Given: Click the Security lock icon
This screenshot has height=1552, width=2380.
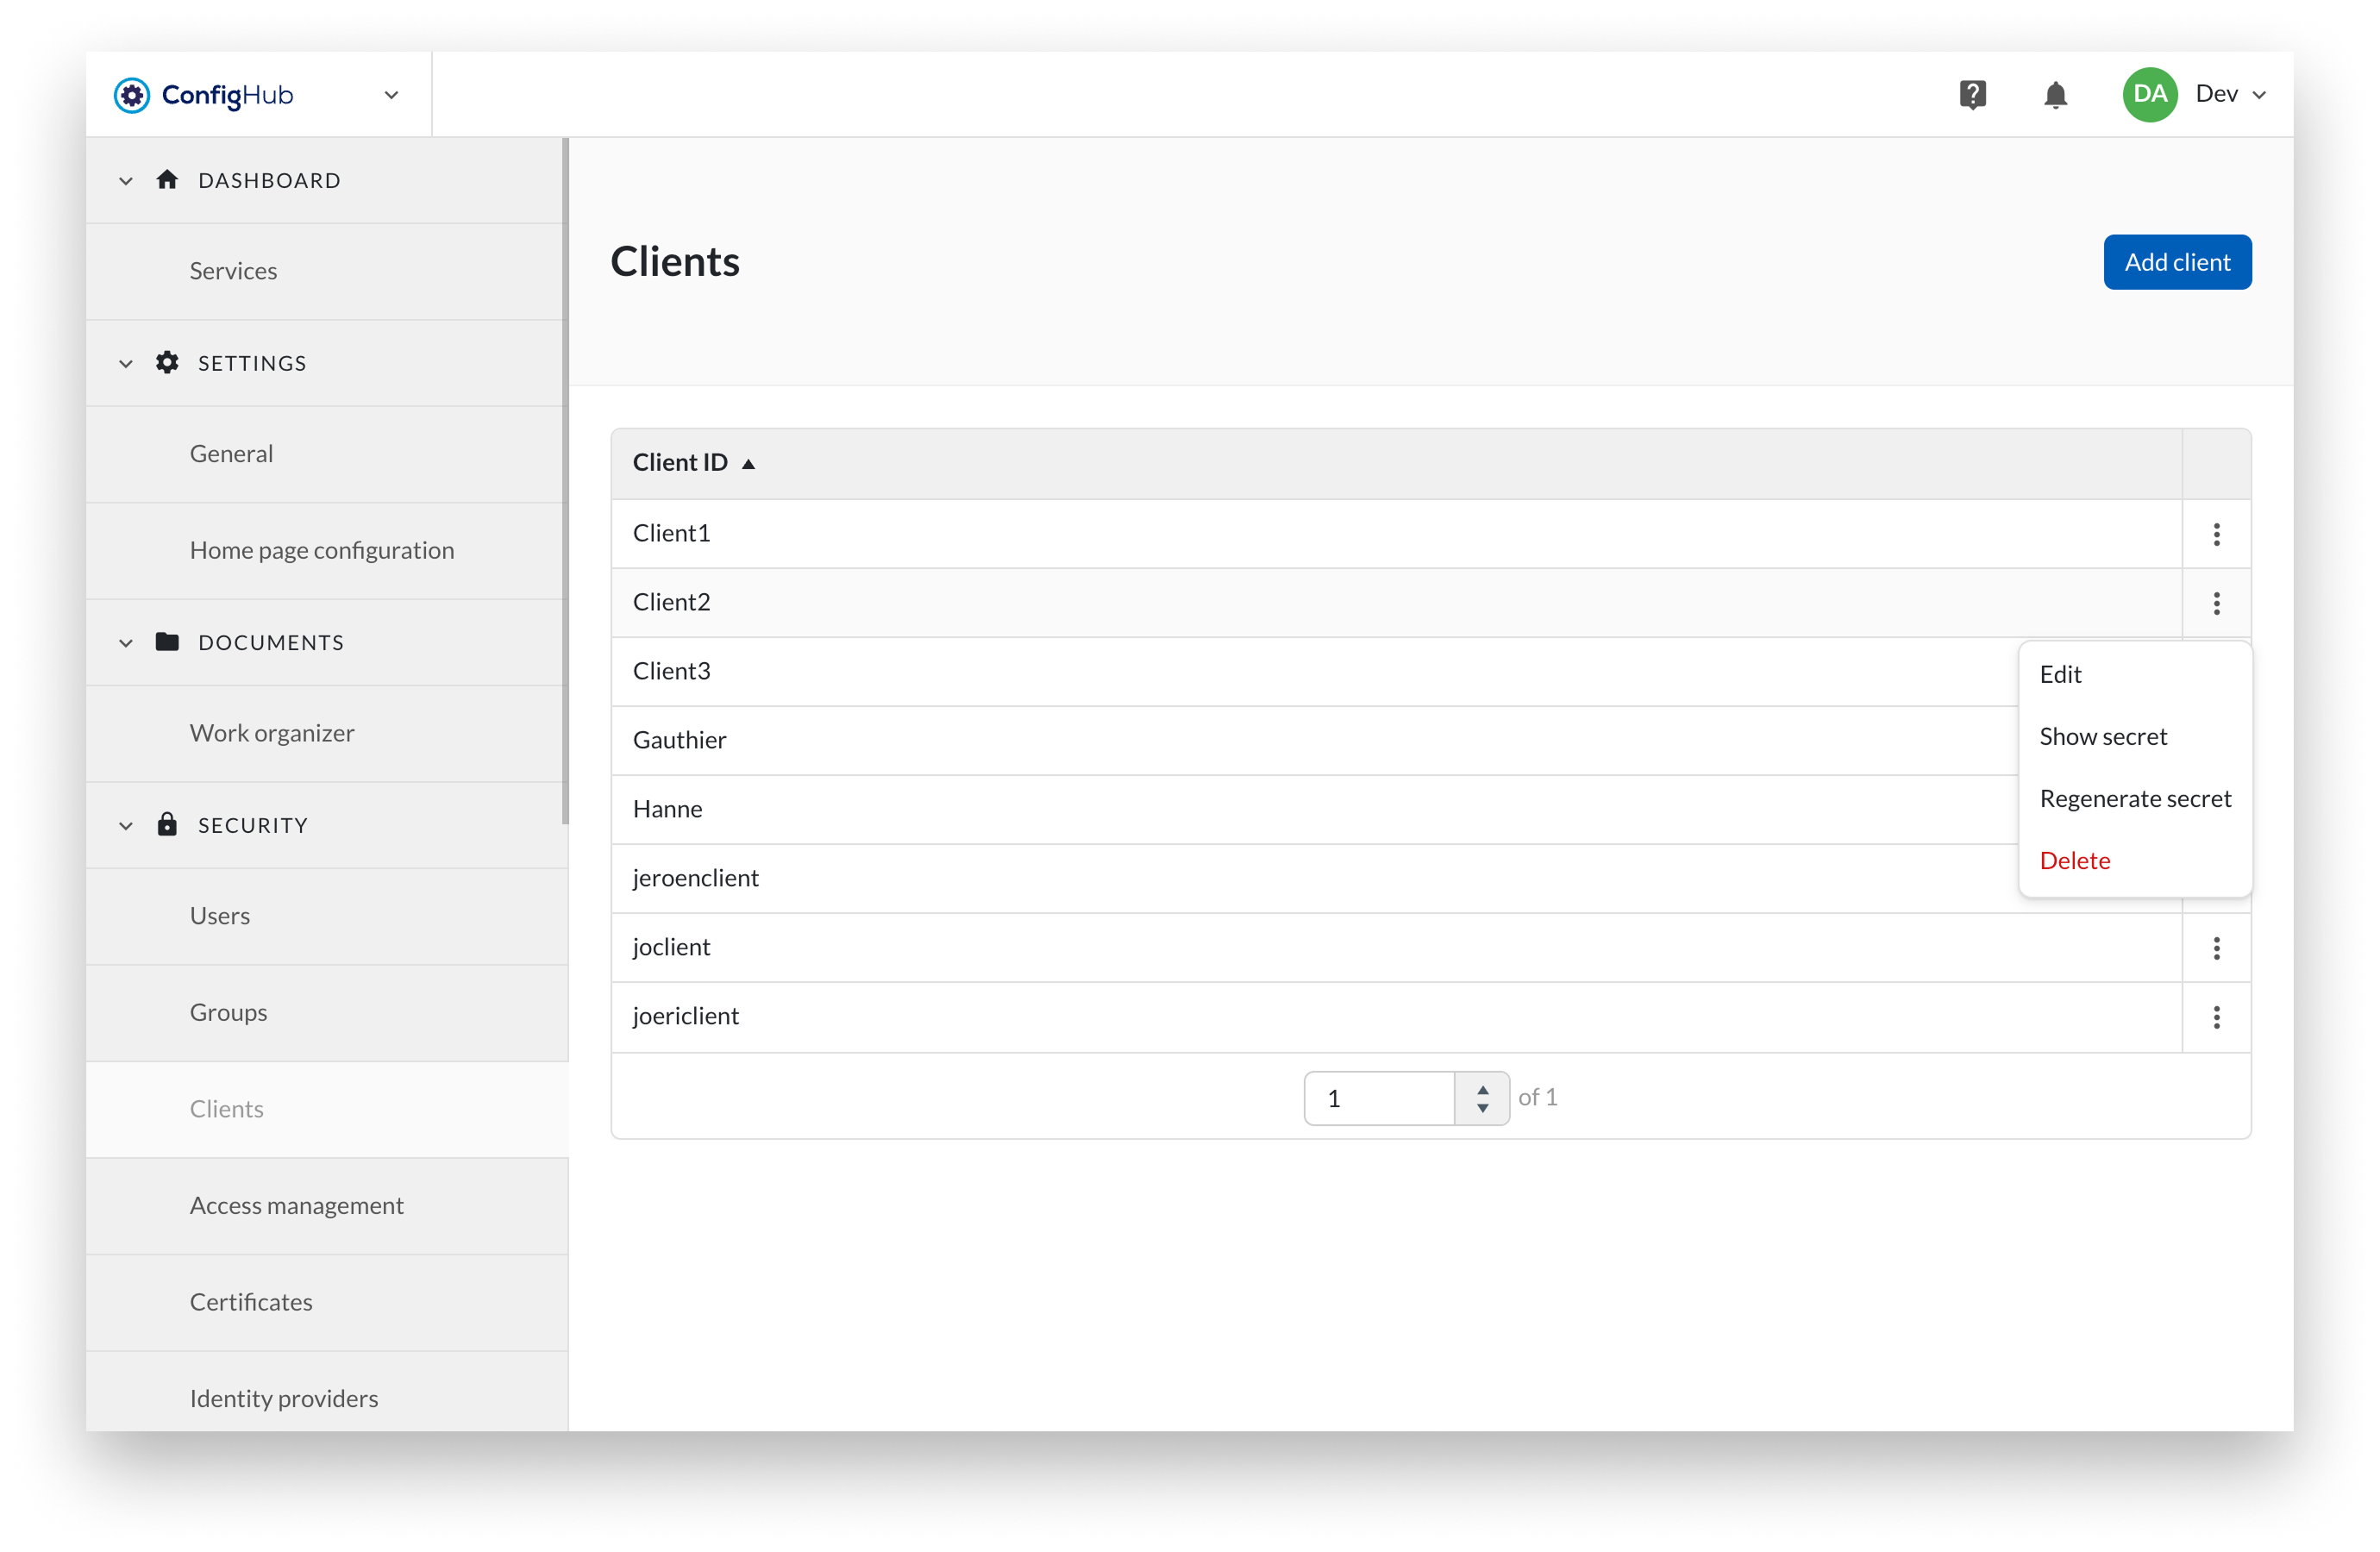Looking at the screenshot, I should (167, 824).
